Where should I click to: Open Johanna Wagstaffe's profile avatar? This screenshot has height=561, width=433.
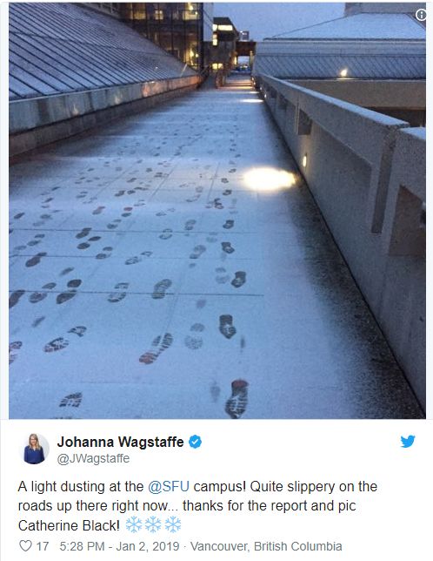[x=34, y=449]
